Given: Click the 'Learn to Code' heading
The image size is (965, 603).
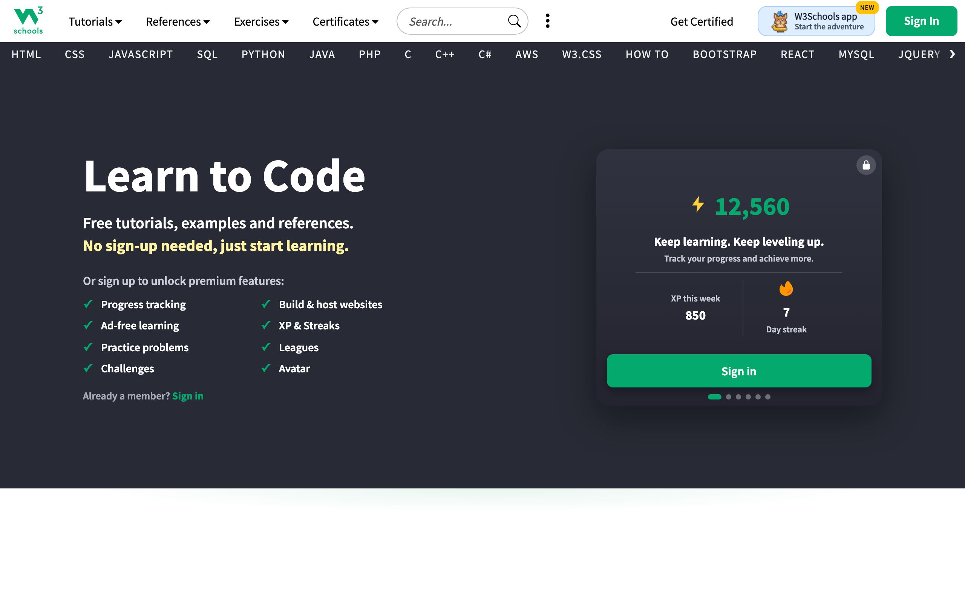Looking at the screenshot, I should 224,176.
